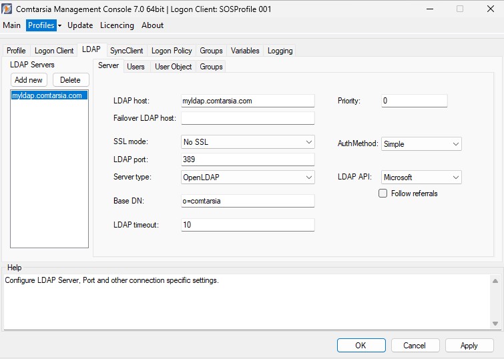Image resolution: width=504 pixels, height=359 pixels.
Task: Click the Cancel button
Action: click(415, 346)
